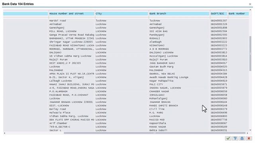Select A-6, FAIZABAD ROAD, INDIRA NAGA entry
255x143 pixels.
[72, 88]
